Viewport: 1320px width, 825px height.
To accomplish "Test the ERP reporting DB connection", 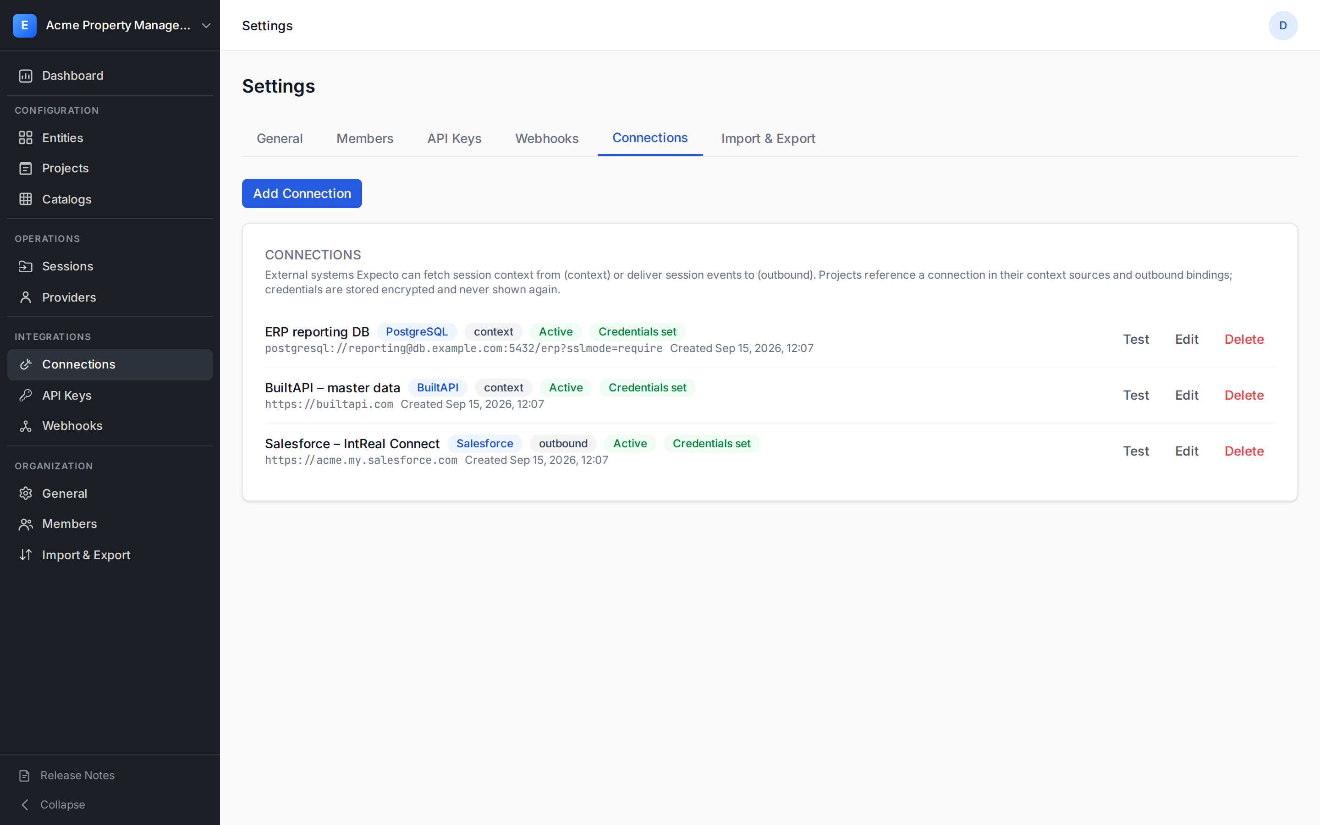I will tap(1136, 339).
